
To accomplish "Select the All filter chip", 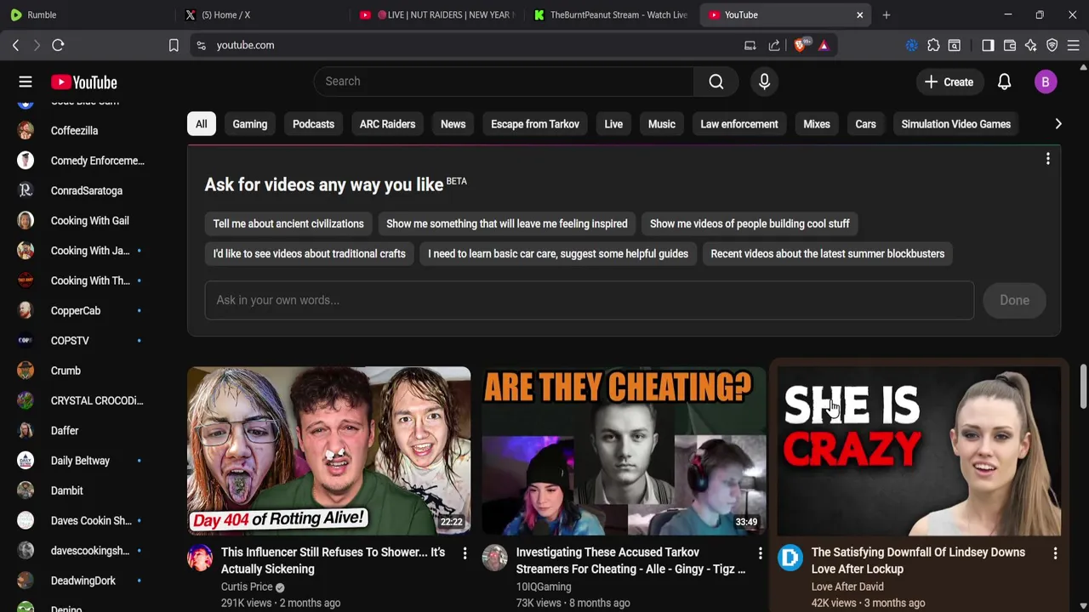I will [x=202, y=124].
